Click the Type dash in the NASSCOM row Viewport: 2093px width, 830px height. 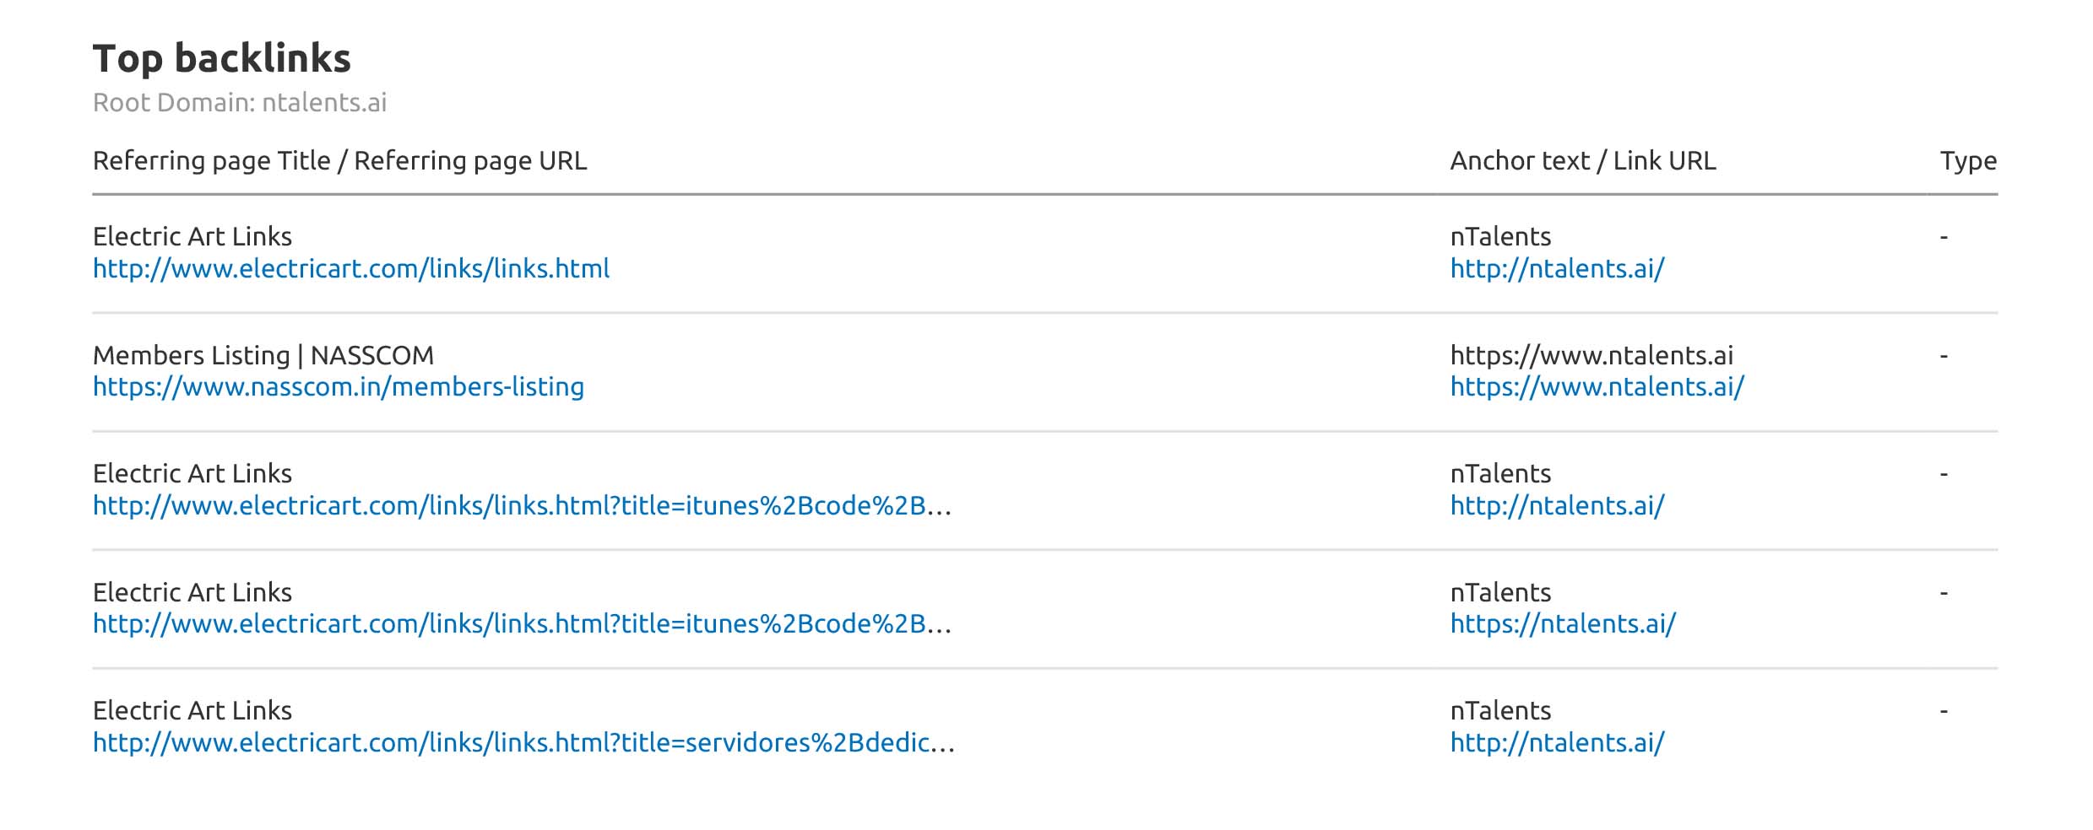pos(1944,356)
